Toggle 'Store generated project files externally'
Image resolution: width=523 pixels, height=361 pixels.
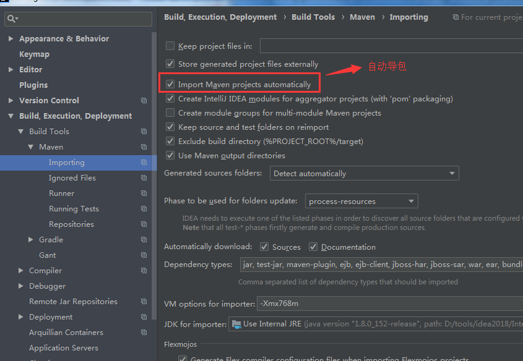[170, 64]
